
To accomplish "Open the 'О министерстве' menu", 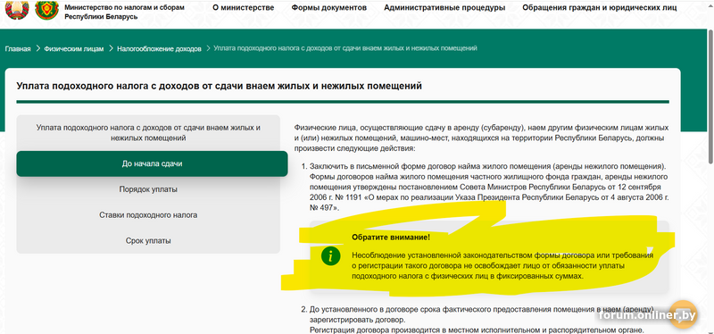I will point(243,8).
